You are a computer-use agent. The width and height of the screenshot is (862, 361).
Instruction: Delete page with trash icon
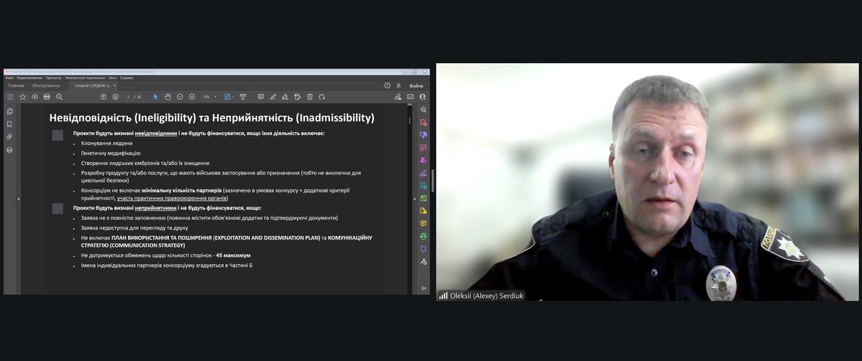pyautogui.click(x=310, y=97)
